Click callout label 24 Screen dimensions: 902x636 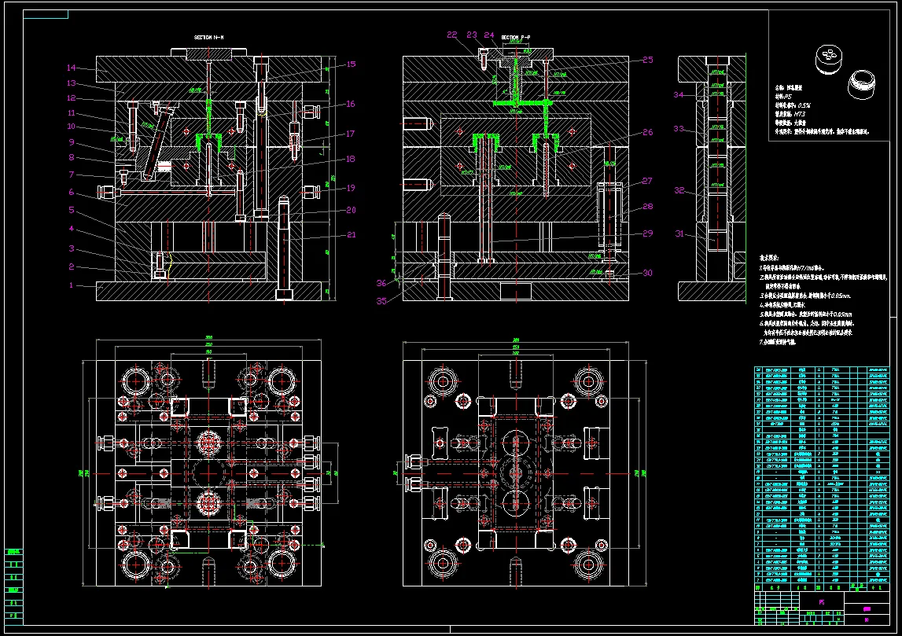(x=489, y=35)
